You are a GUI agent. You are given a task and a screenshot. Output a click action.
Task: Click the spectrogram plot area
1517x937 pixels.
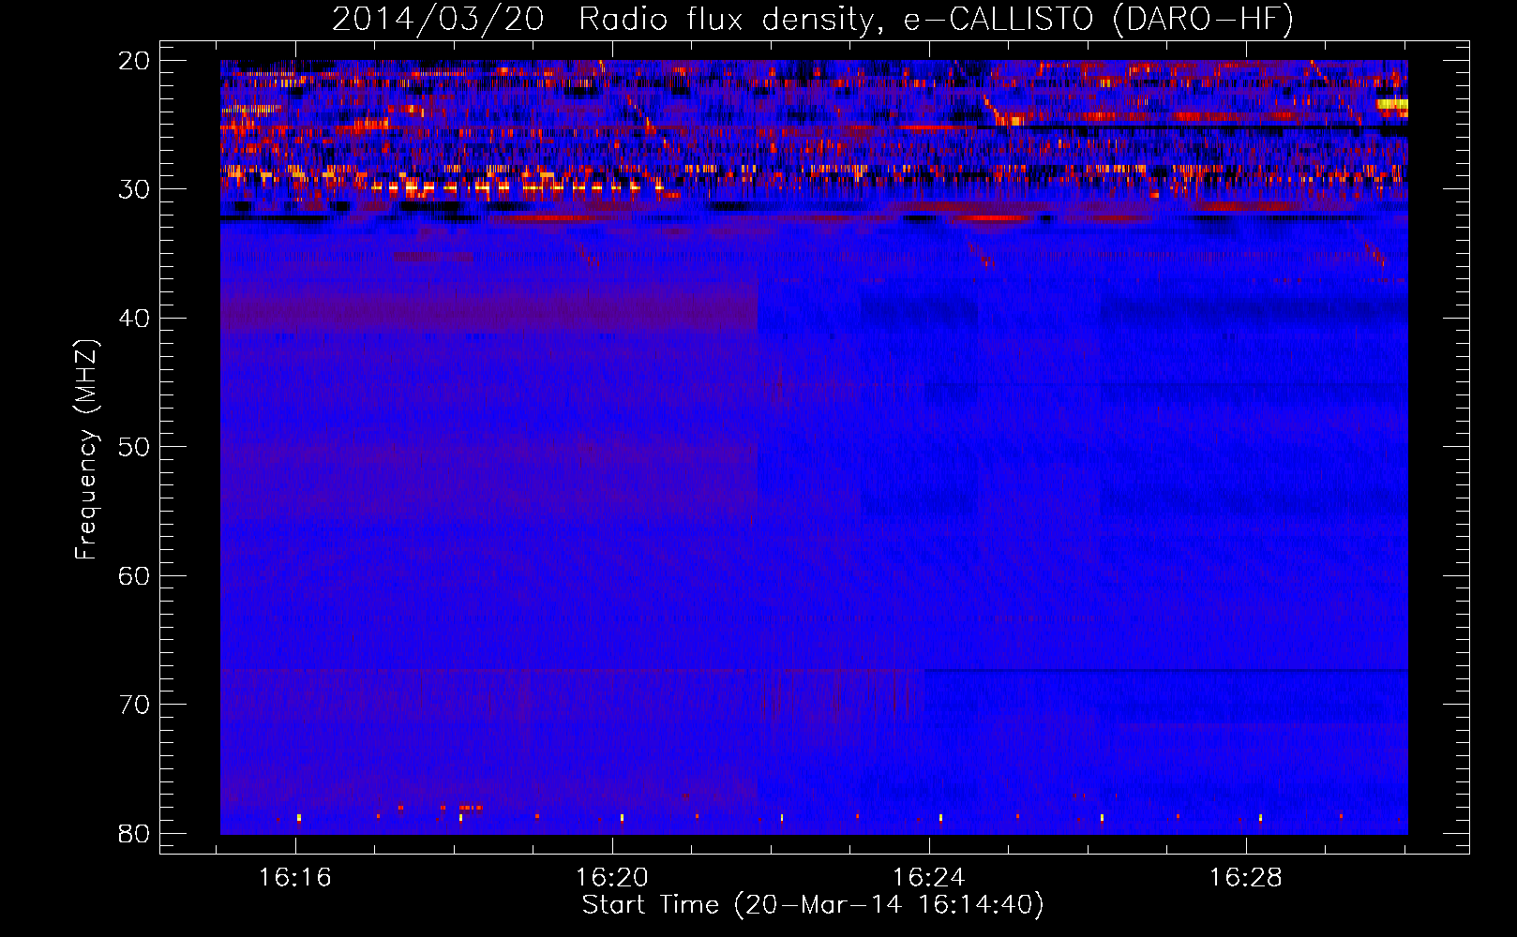[814, 447]
